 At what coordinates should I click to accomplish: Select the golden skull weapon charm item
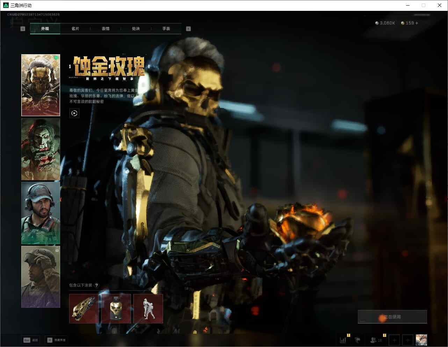(x=116, y=309)
